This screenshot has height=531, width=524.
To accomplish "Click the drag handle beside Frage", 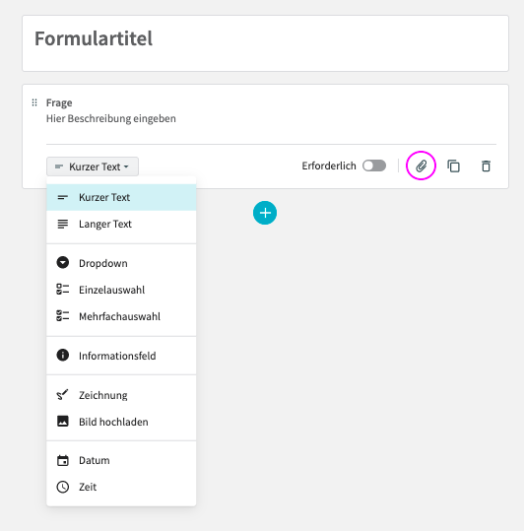I will [x=34, y=102].
